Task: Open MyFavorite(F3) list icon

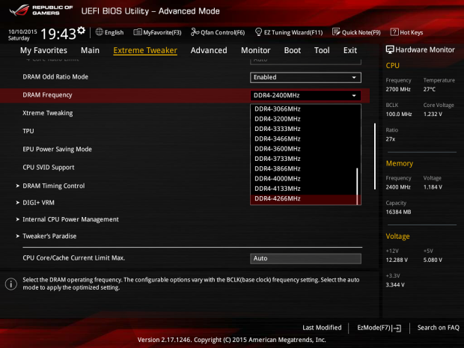Action: click(137, 32)
